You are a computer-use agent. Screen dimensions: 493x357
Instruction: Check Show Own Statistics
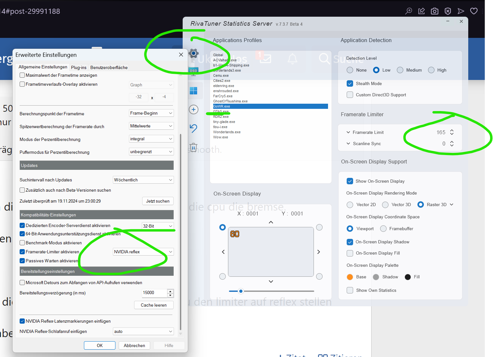[x=350, y=290]
